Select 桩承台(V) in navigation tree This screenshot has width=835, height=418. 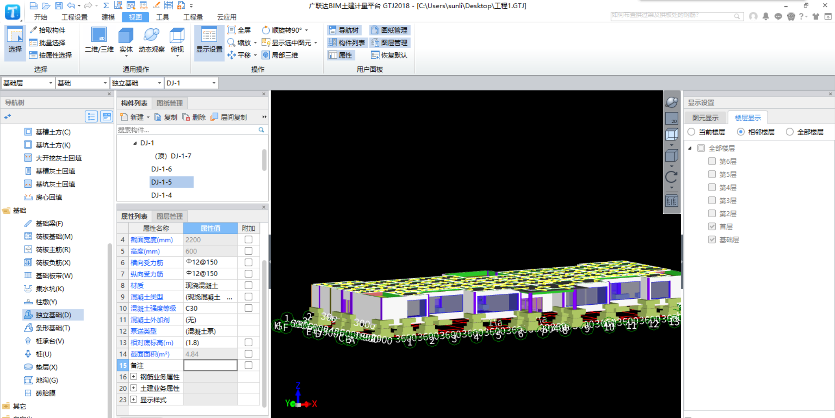(50, 341)
